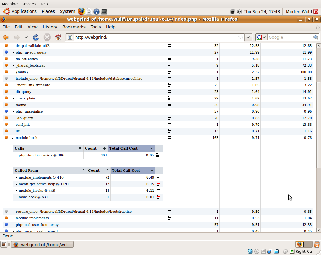Click the search magnifier in Google box

(x=316, y=37)
